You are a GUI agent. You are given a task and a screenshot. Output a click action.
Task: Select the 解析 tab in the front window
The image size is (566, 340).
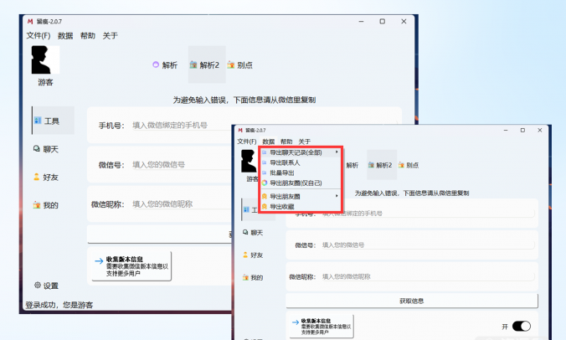pos(352,165)
